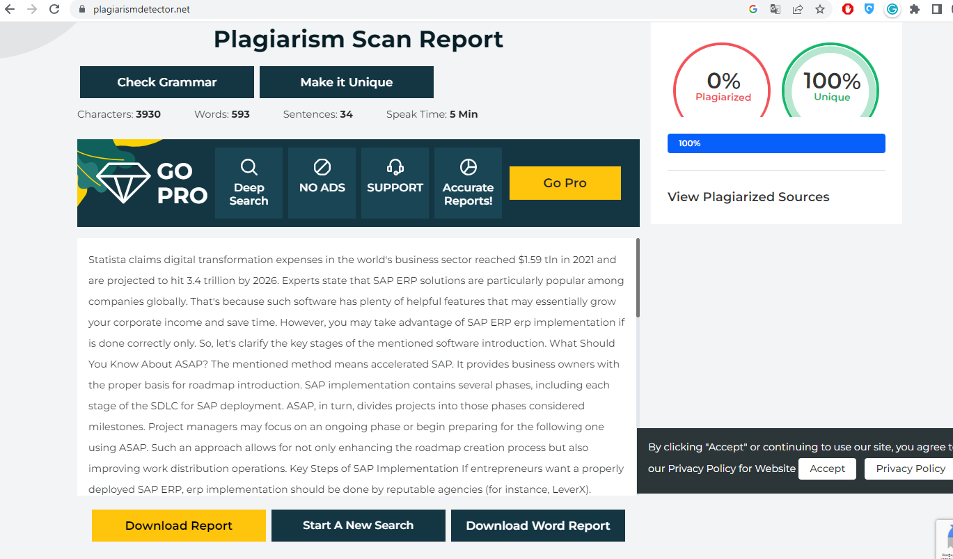Click the share page icon

pos(798,9)
